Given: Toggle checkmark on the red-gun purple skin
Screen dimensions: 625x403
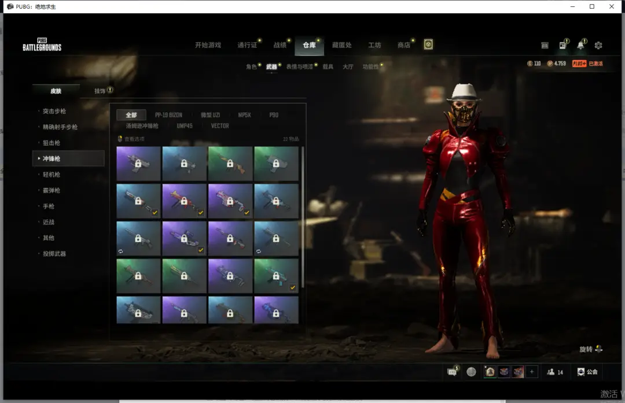Looking at the screenshot, I should [x=200, y=213].
